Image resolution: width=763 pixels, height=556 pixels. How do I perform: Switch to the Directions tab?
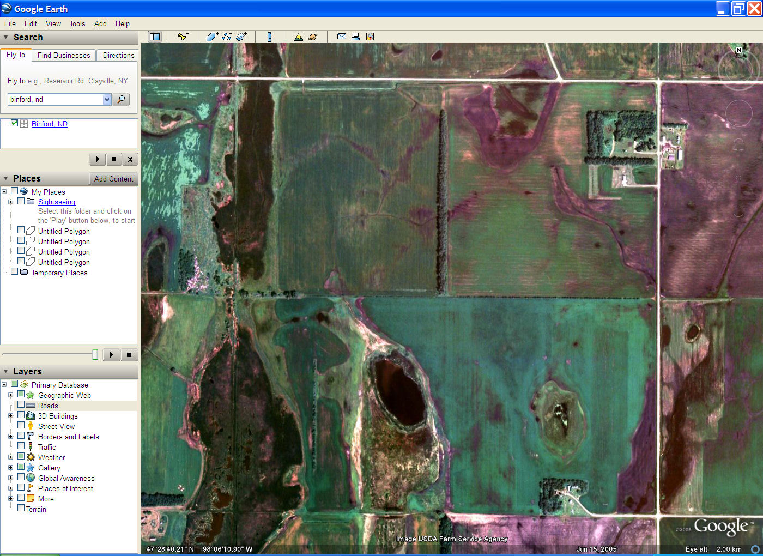click(118, 55)
